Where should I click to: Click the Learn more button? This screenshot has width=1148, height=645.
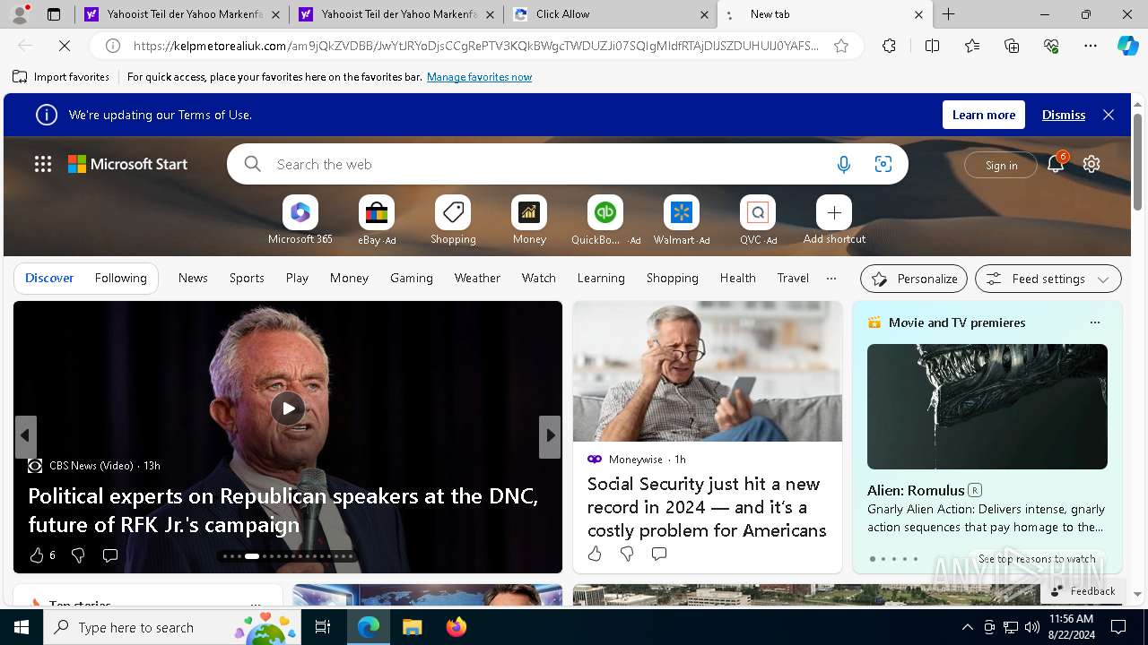coord(984,115)
